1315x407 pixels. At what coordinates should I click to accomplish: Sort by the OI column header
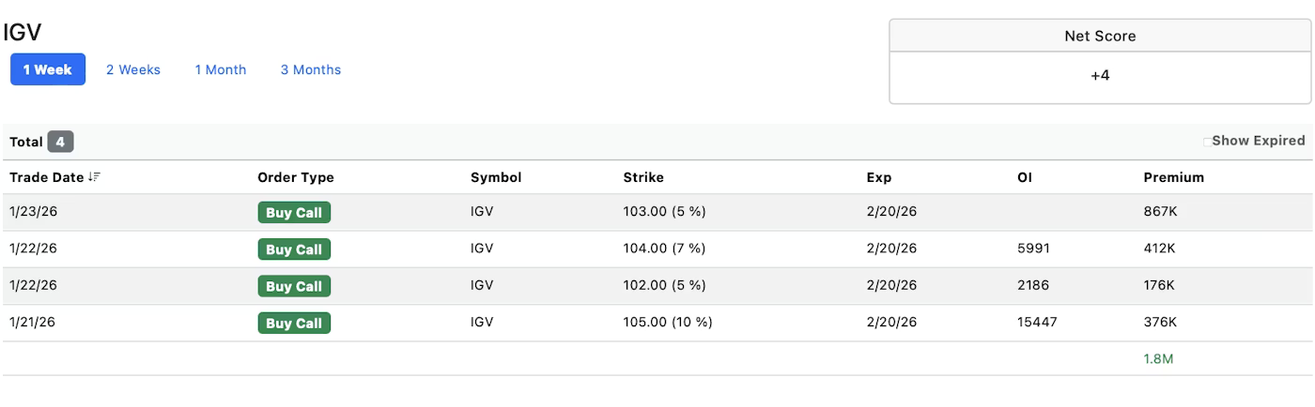pos(1025,177)
